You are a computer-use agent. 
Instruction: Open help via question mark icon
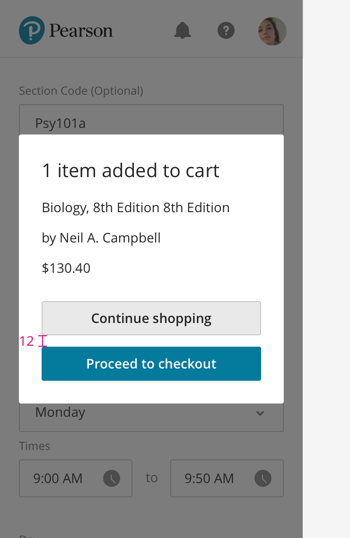(x=226, y=31)
